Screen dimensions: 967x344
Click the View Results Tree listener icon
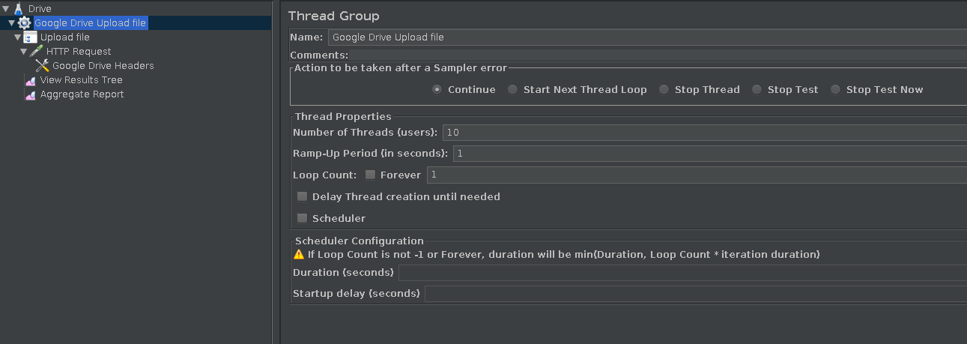pos(31,80)
